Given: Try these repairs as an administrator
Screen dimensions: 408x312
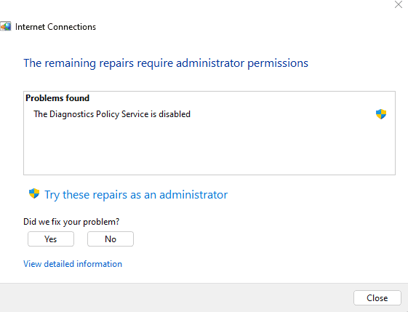Looking at the screenshot, I should (136, 195).
